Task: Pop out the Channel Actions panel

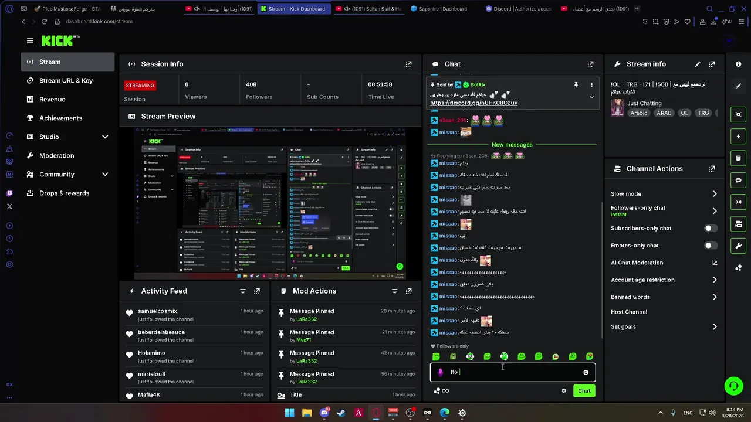Action: pos(712,169)
